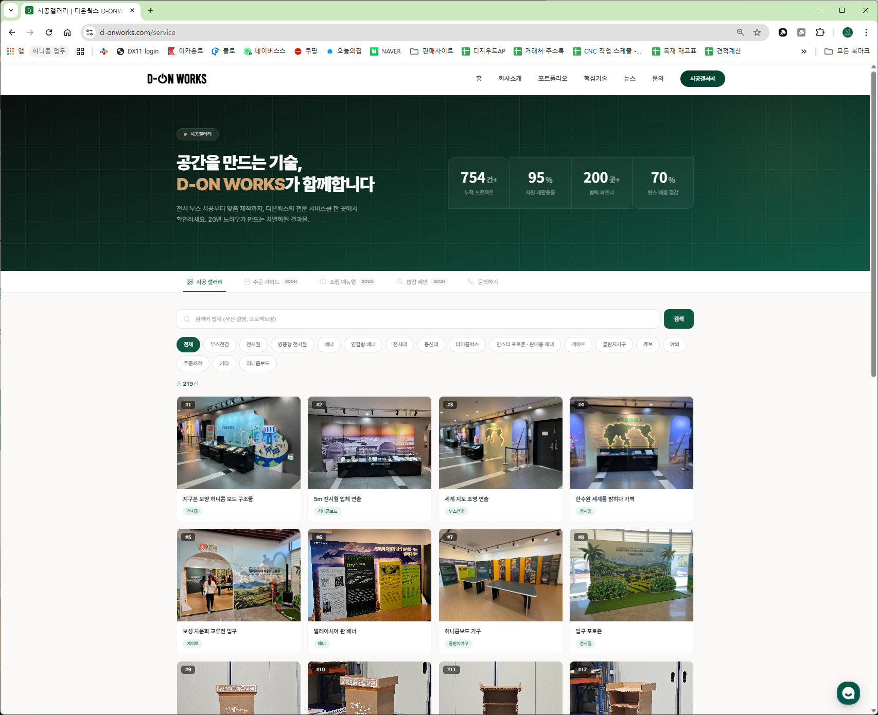Close the 시공갤러리 browser tab
878x715 pixels.
[132, 10]
